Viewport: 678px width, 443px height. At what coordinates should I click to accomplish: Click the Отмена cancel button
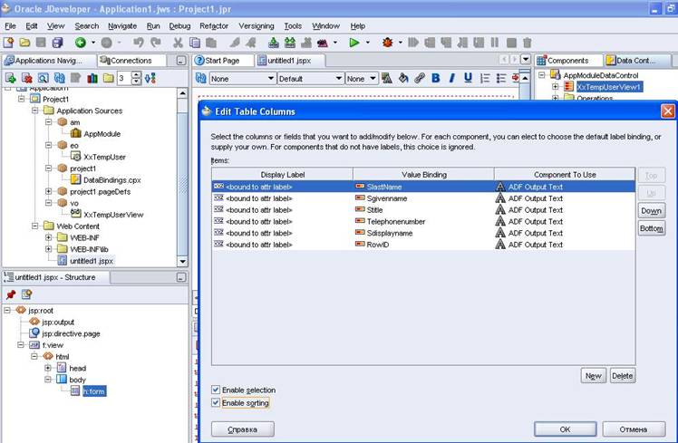click(634, 429)
